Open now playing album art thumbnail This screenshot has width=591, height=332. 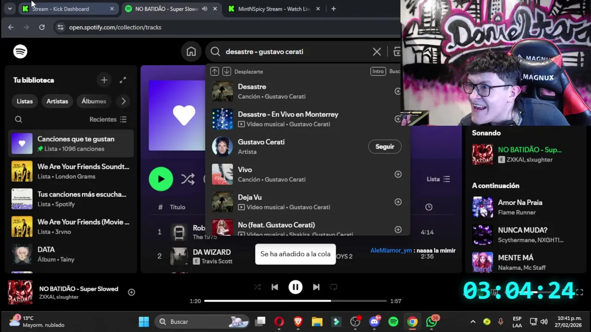[20, 292]
